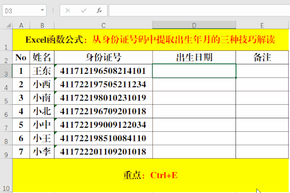The height and width of the screenshot is (193, 290).
Task: Click the formula bar options dots handle
Action: [53, 10]
